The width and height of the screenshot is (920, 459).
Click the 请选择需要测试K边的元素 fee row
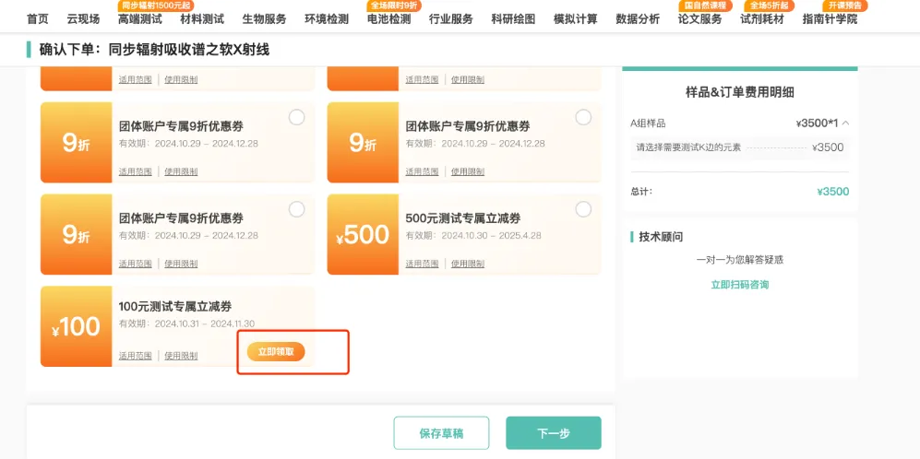coord(739,147)
